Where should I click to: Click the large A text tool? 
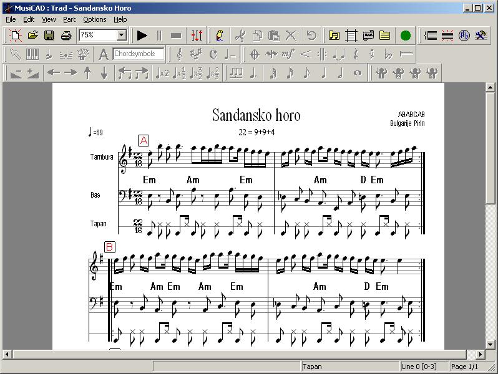coord(103,54)
